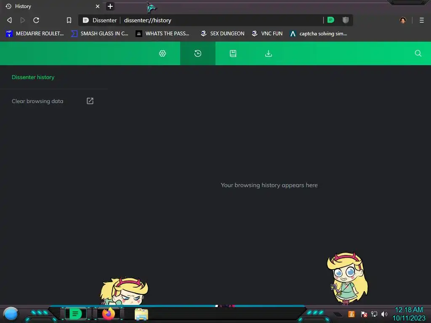Screen dimensions: 431x323
Task: Open the Action Center flag tray icon
Action: pos(364,314)
